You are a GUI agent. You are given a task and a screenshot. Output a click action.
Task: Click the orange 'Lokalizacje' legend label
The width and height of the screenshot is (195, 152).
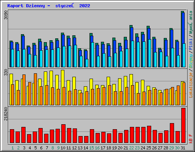pyautogui.click(x=191, y=85)
